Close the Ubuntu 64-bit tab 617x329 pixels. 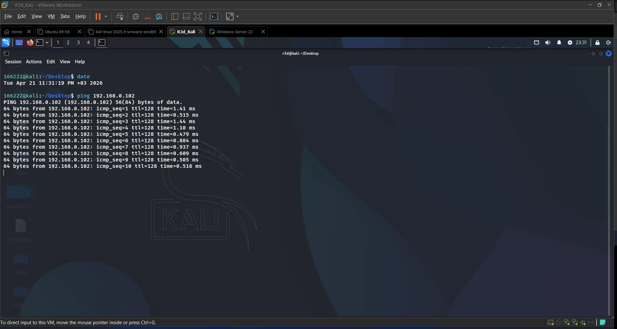(x=80, y=32)
